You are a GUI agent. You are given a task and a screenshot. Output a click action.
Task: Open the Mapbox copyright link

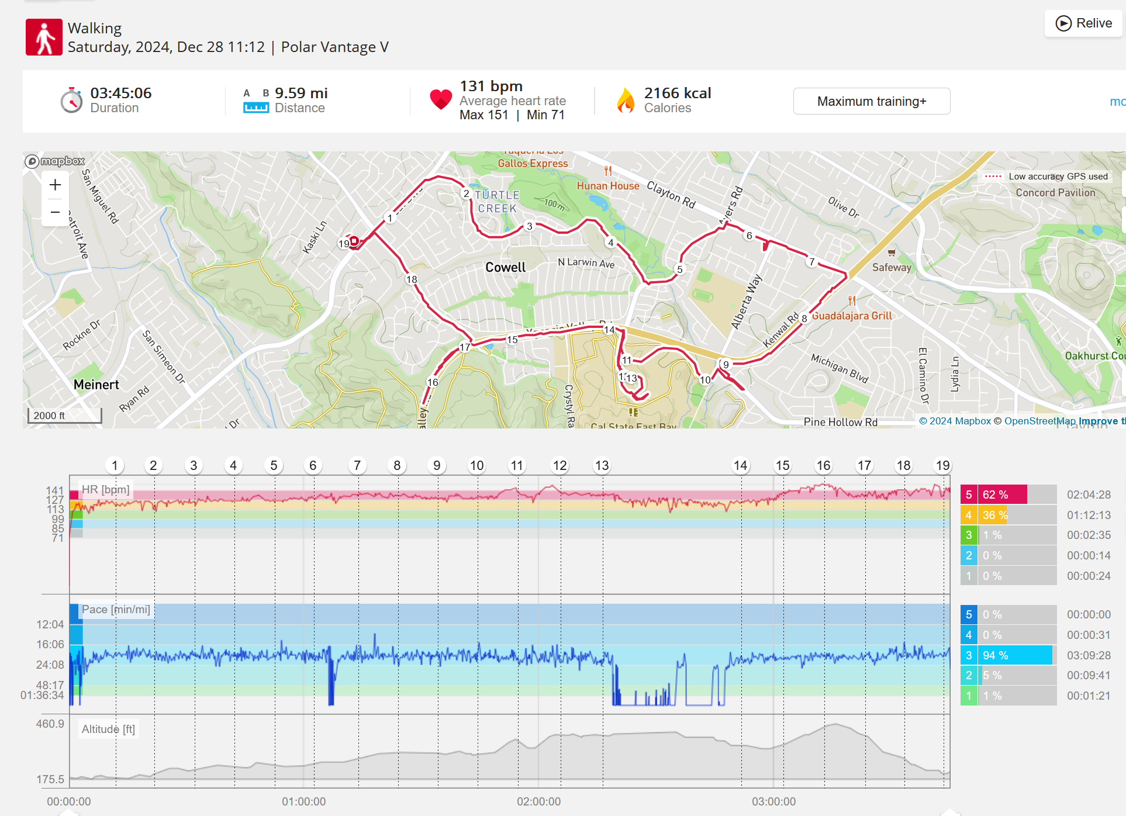(x=955, y=421)
